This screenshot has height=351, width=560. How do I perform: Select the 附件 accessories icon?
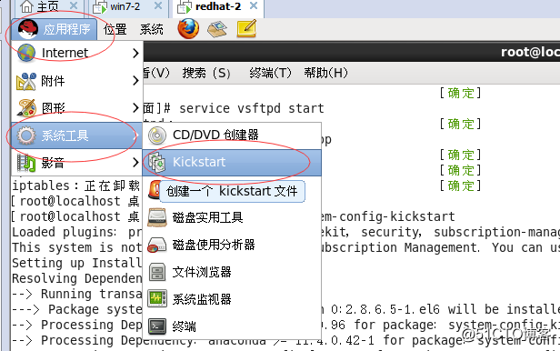pos(26,81)
